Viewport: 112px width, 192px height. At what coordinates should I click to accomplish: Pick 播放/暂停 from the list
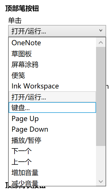click(52, 140)
